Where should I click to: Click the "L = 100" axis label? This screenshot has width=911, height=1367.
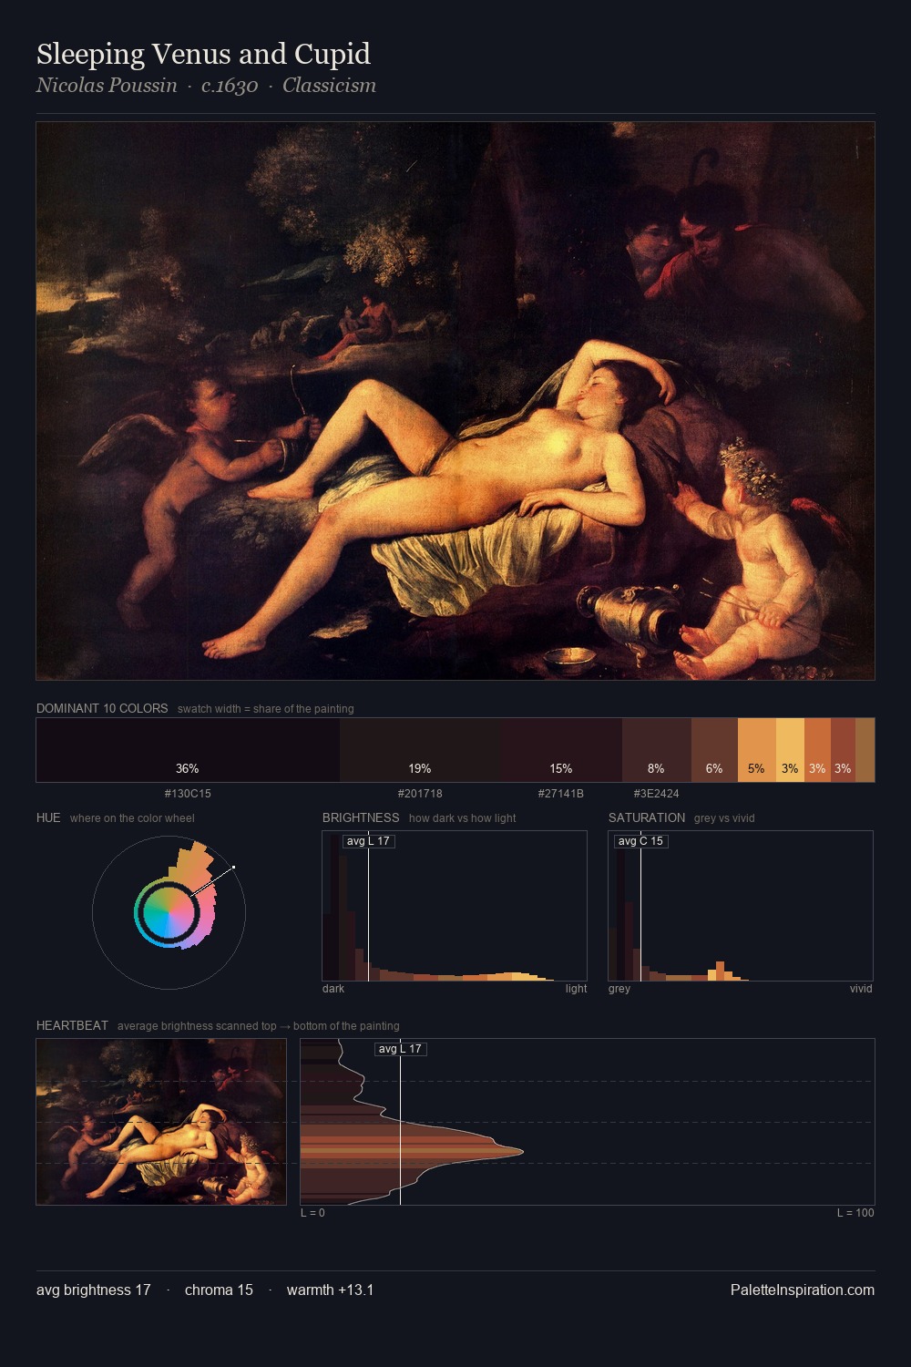pyautogui.click(x=855, y=1213)
